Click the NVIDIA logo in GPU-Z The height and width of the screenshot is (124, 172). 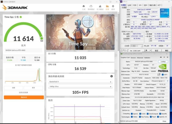coord(163,68)
